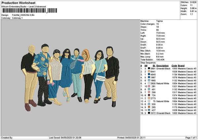Click the Total Bobbin value 190.40ft

[x=160, y=60]
